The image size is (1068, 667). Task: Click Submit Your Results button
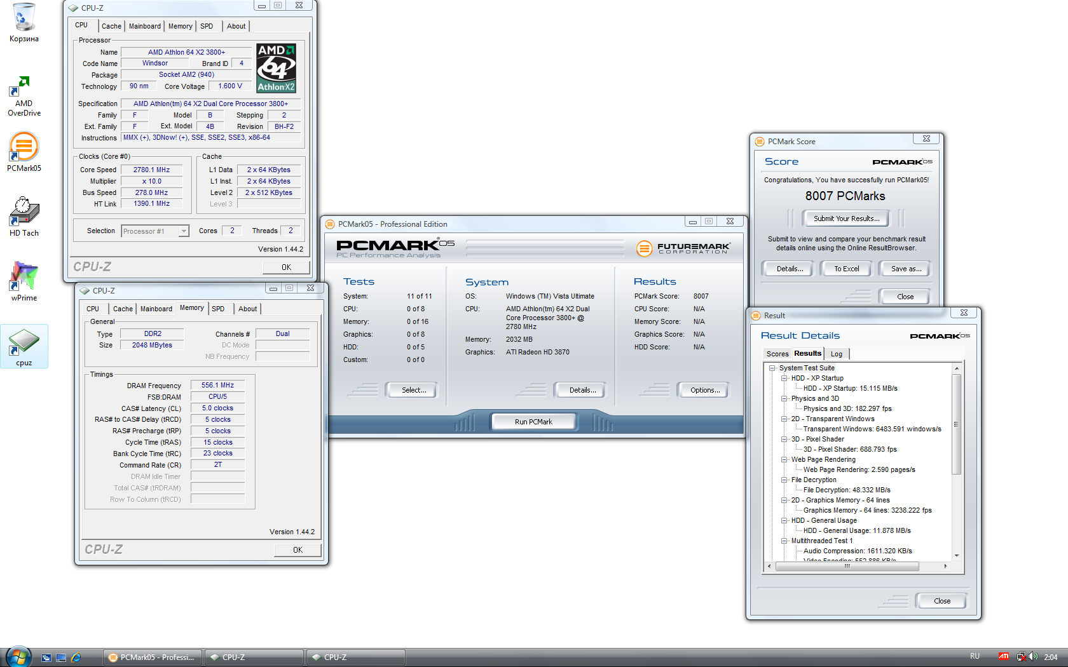pos(846,219)
